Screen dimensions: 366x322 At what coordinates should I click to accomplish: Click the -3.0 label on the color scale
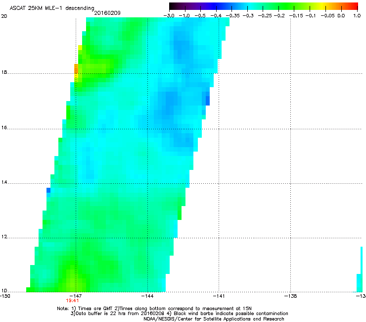(x=169, y=16)
